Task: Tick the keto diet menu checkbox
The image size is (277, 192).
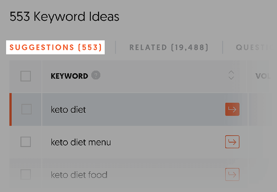Action: click(x=26, y=142)
